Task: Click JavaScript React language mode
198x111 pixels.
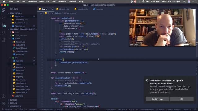Action: click(x=147, y=109)
